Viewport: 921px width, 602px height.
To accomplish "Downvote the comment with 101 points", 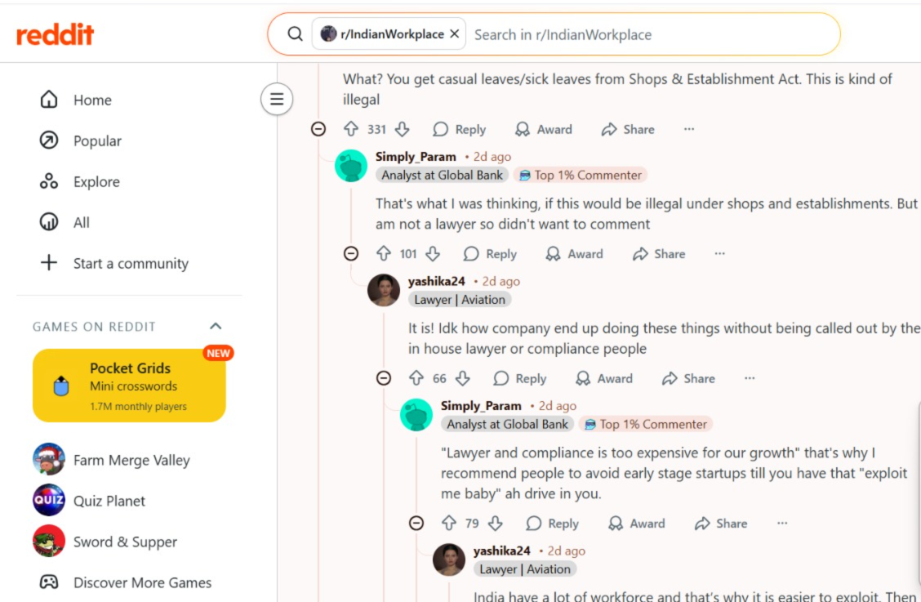I will (434, 254).
